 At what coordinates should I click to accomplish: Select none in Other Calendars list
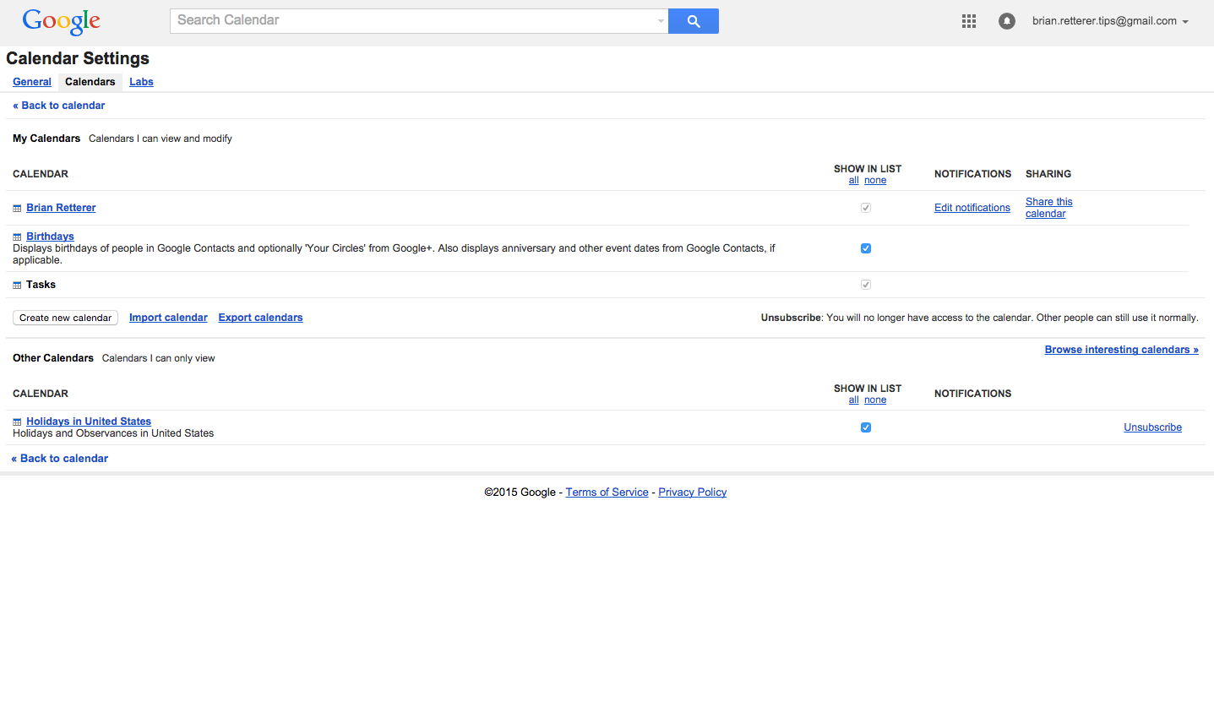(x=875, y=400)
